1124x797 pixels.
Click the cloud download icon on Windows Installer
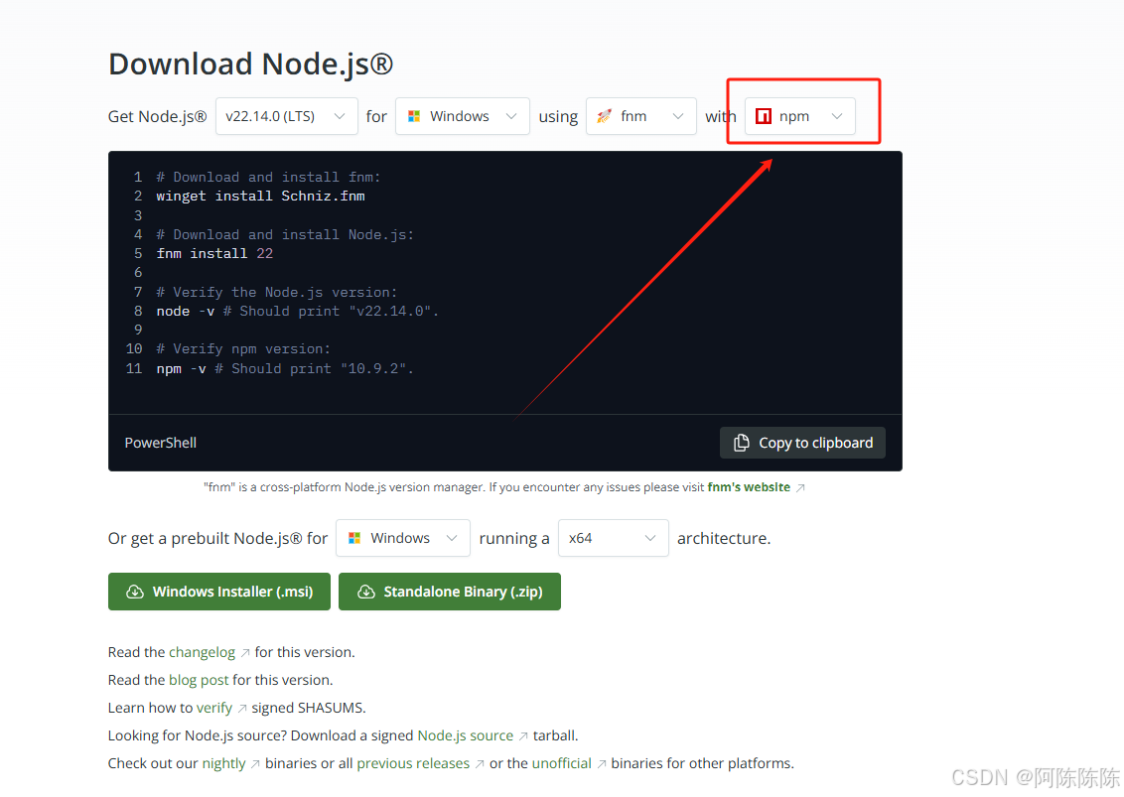(135, 592)
